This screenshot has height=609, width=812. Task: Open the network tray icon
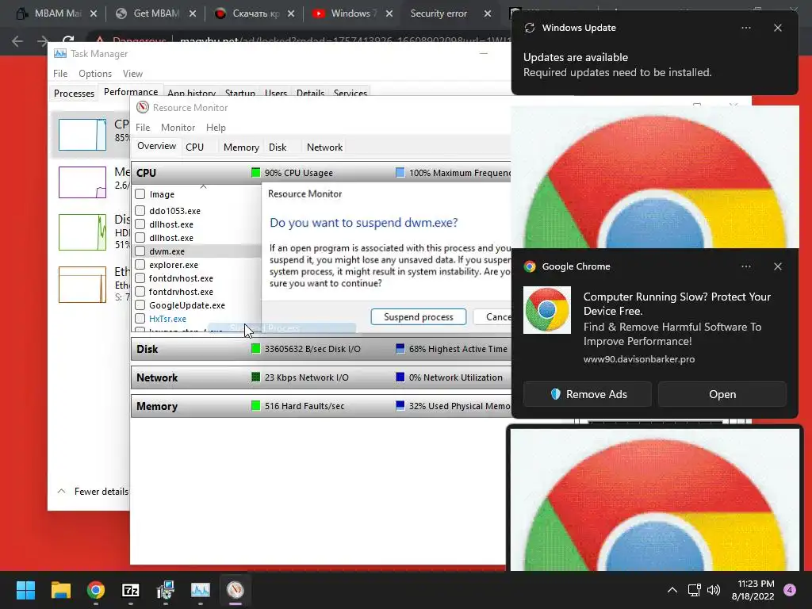pyautogui.click(x=694, y=590)
